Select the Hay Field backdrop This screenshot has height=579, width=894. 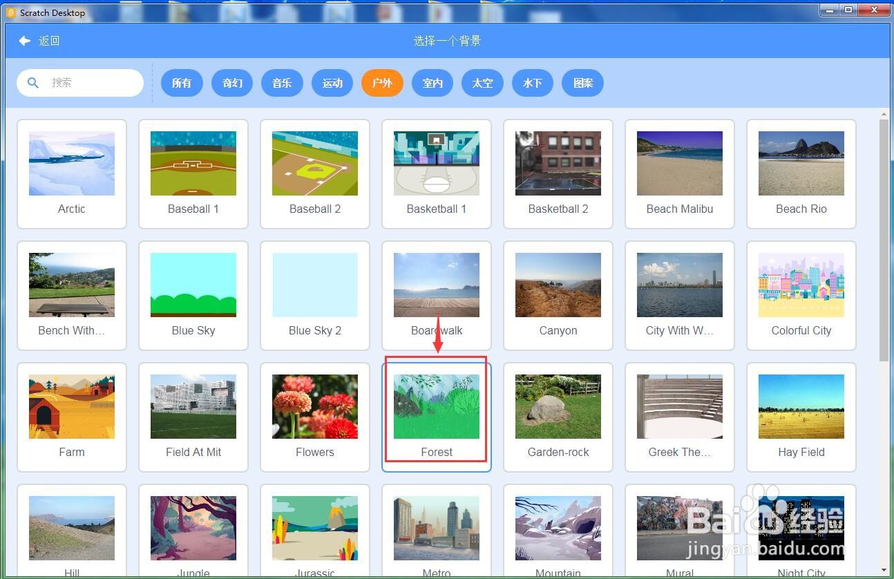(x=801, y=417)
